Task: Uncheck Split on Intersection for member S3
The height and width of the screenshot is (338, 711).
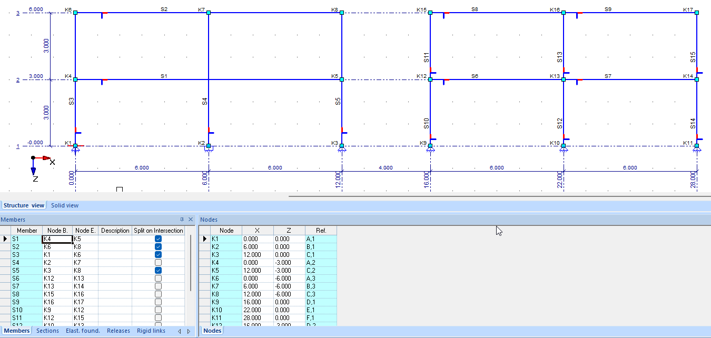Action: (158, 255)
